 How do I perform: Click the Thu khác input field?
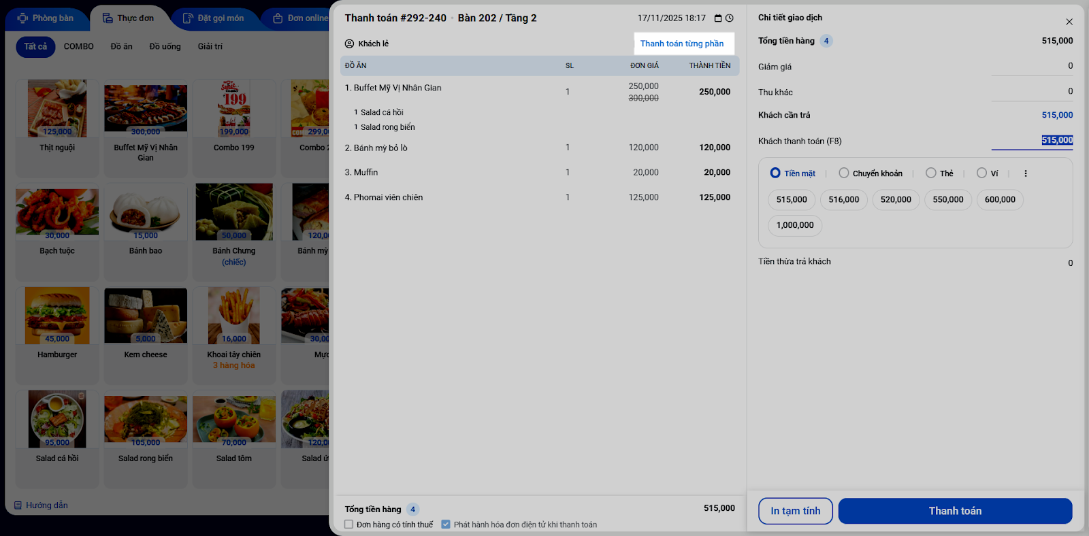click(x=1032, y=91)
